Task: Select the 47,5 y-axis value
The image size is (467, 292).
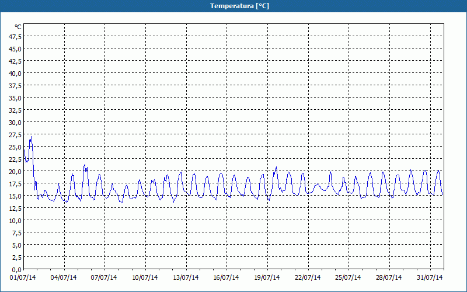Action: (x=15, y=37)
